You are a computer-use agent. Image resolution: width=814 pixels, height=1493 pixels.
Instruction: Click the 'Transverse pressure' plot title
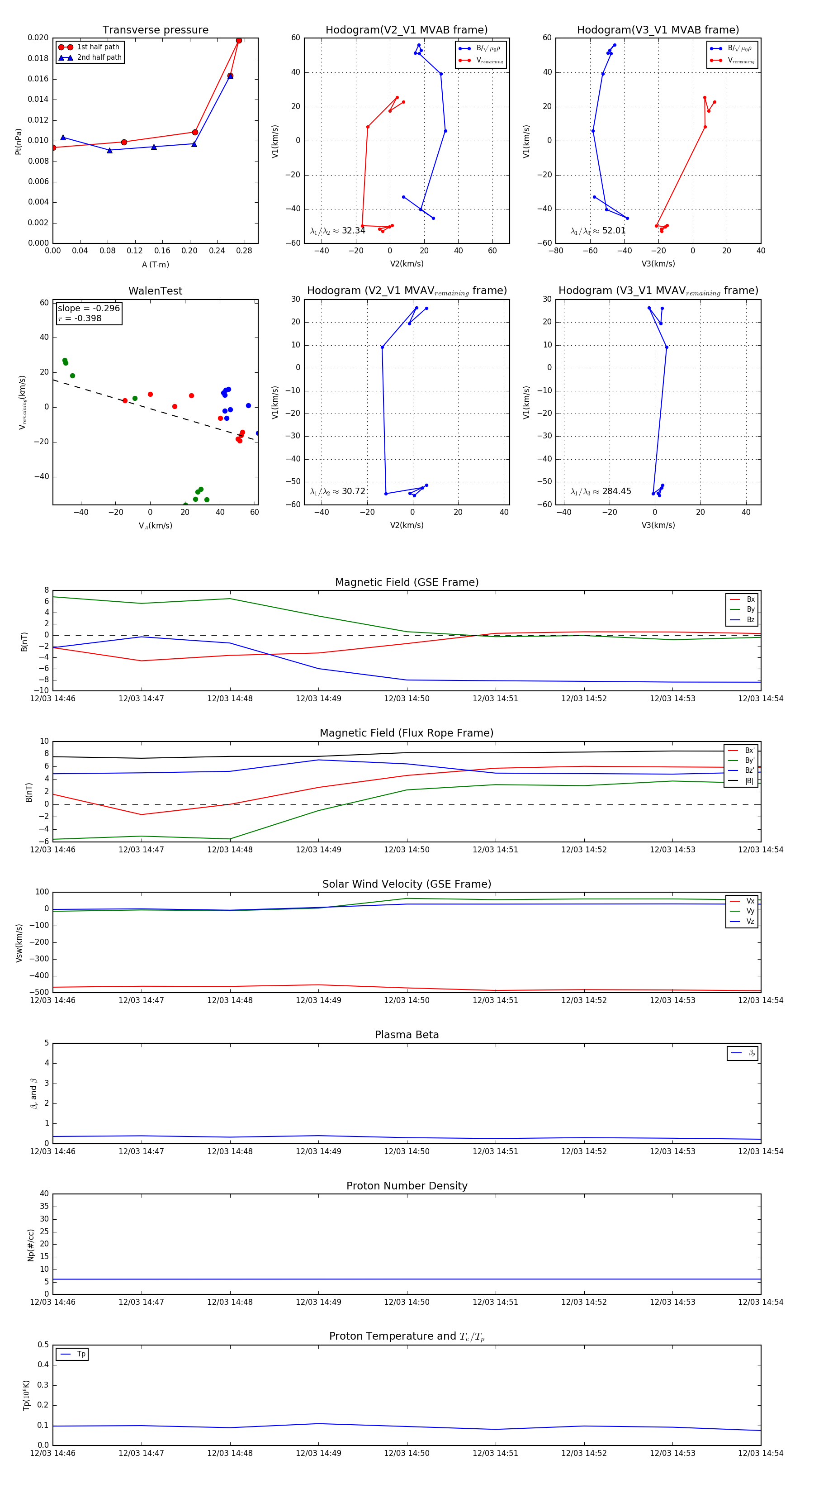[155, 30]
